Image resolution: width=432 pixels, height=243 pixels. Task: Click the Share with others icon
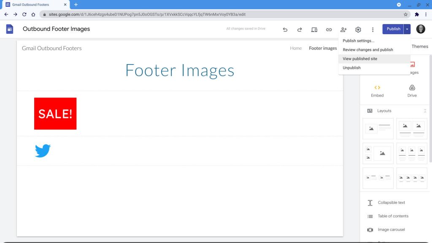click(x=343, y=30)
